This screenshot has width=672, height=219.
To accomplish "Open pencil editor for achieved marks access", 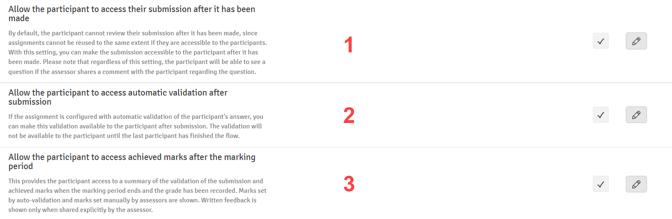I will click(x=636, y=184).
